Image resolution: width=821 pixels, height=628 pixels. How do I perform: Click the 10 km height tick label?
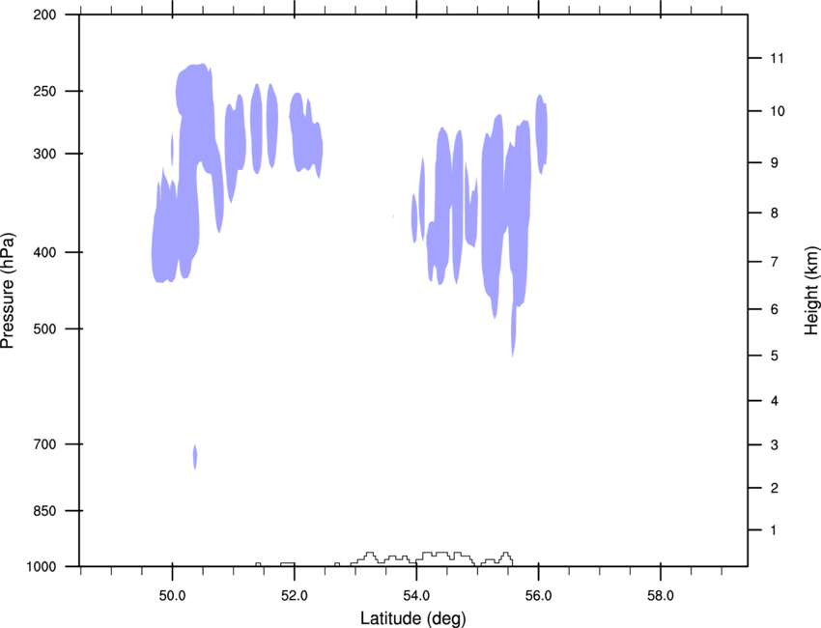778,111
